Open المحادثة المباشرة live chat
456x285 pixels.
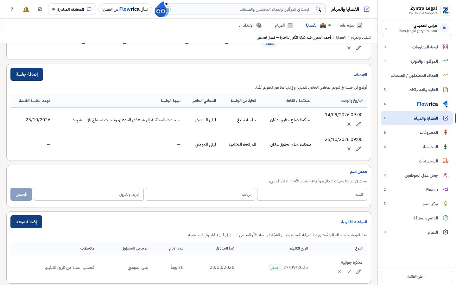[x=72, y=9]
